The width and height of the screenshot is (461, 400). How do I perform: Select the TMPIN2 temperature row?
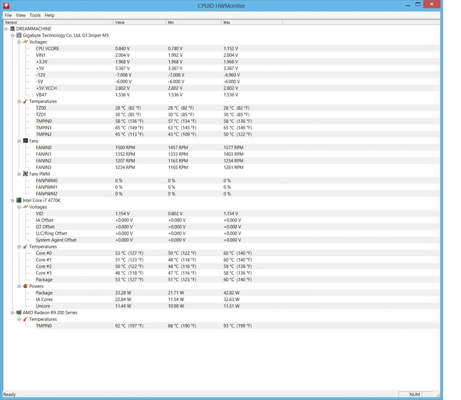pyautogui.click(x=237, y=134)
